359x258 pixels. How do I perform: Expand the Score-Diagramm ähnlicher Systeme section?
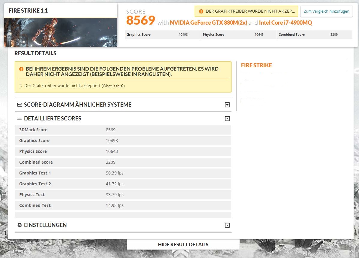(227, 105)
